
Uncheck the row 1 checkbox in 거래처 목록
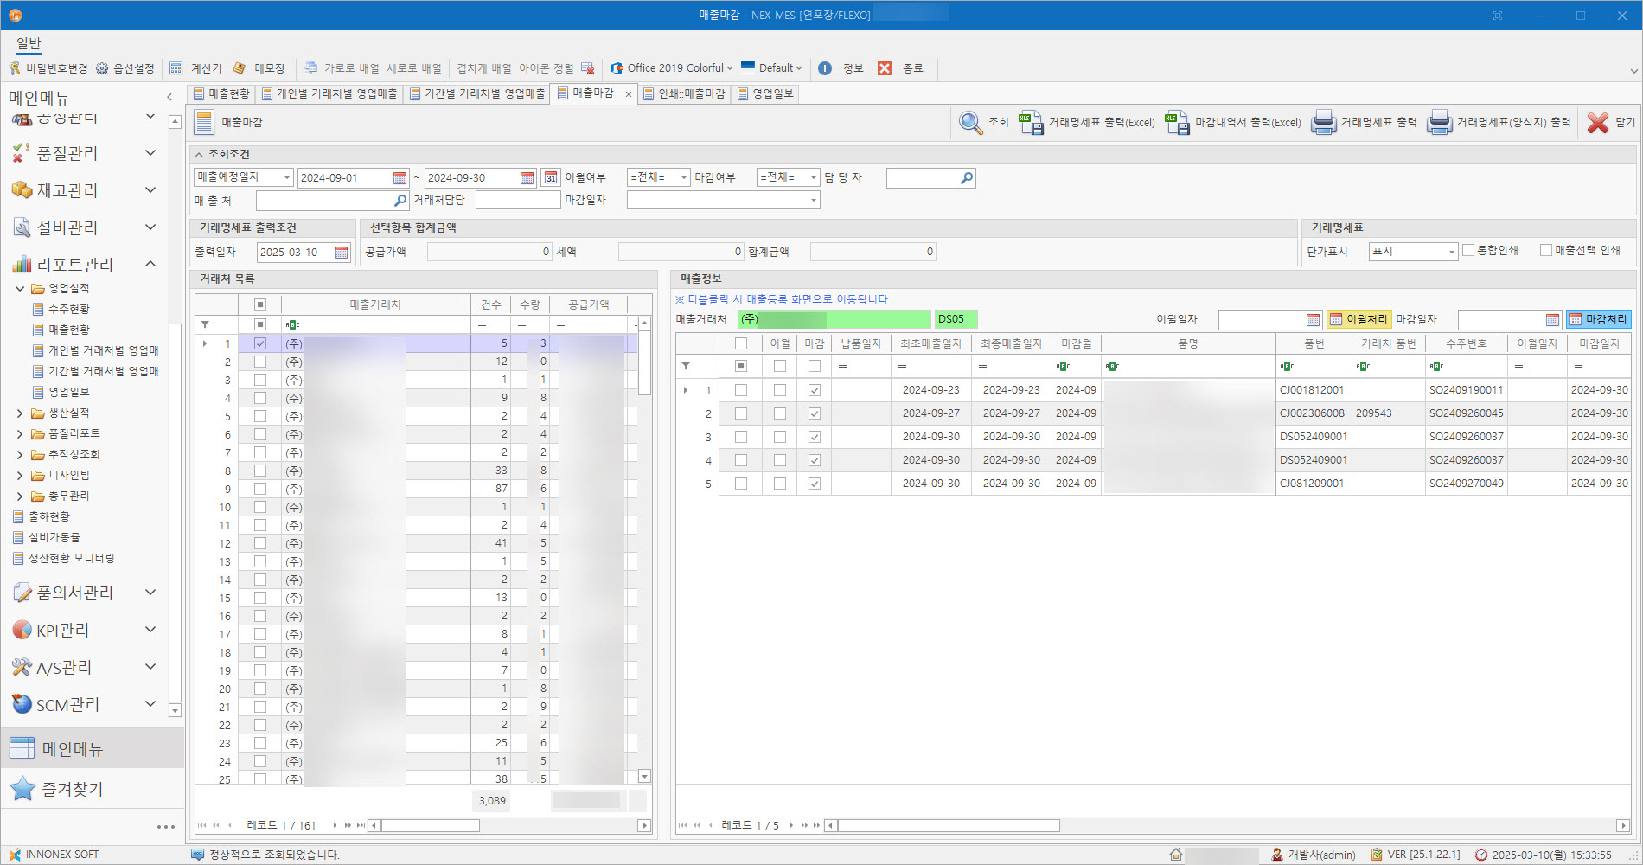[260, 343]
